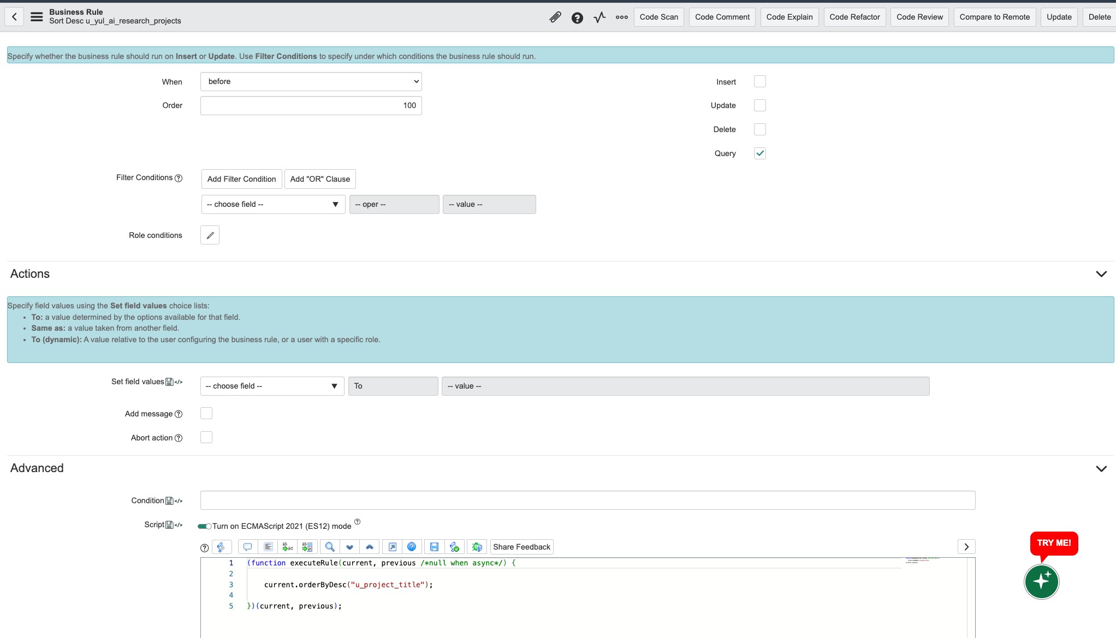1116x638 pixels.
Task: Click the Code Comment button
Action: [722, 17]
